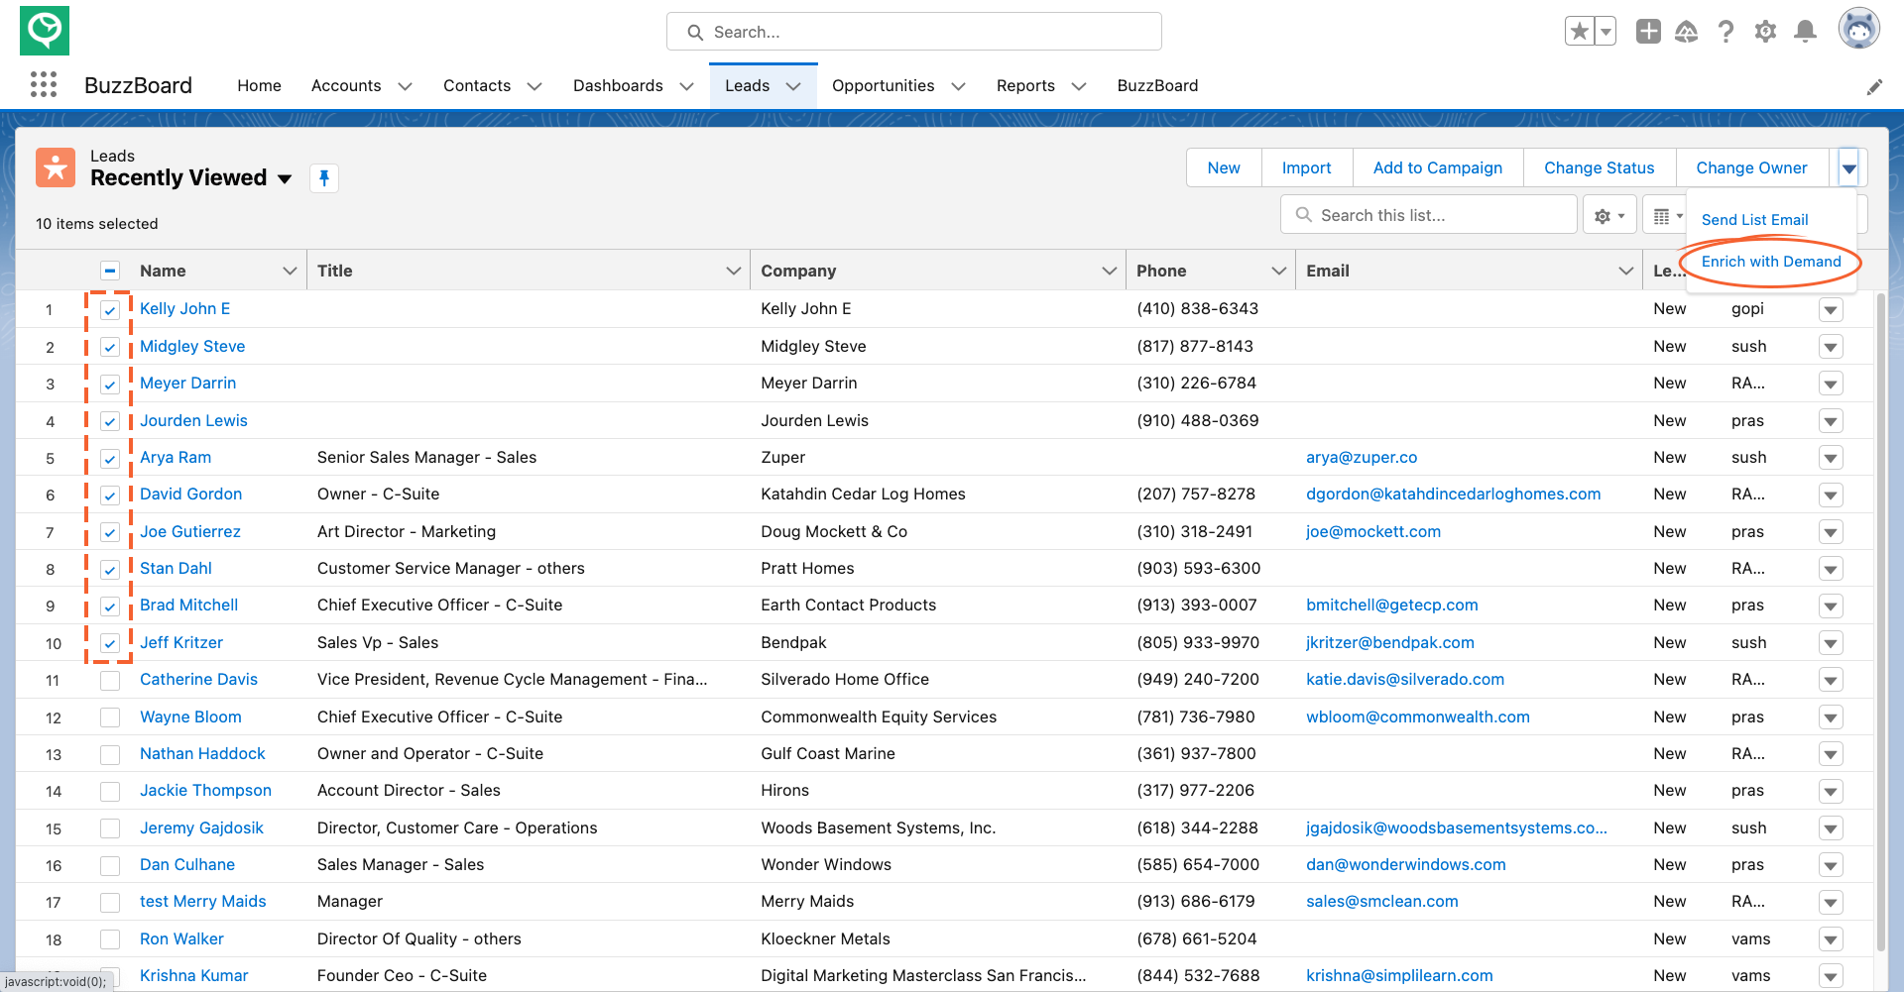Click the pencil edit navigation icon
Screen dimensions: 1904x992
point(1874,87)
